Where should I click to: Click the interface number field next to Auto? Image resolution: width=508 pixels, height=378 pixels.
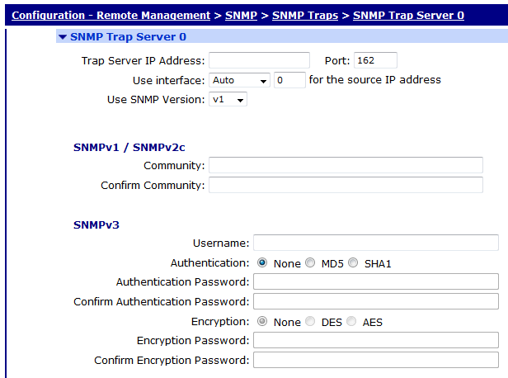tap(289, 80)
